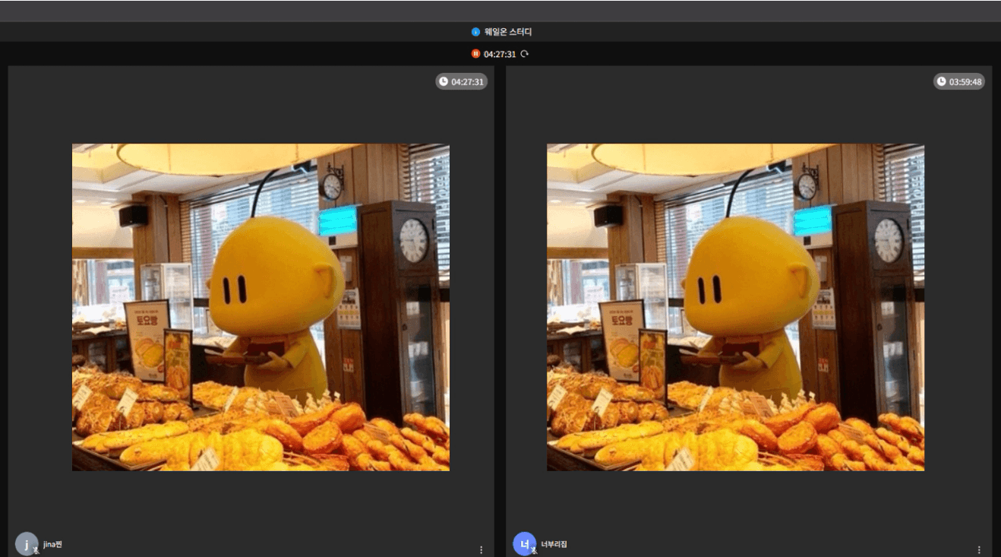Click the 03:59:48 elapsed time text
This screenshot has width=1001, height=557.
coord(965,82)
